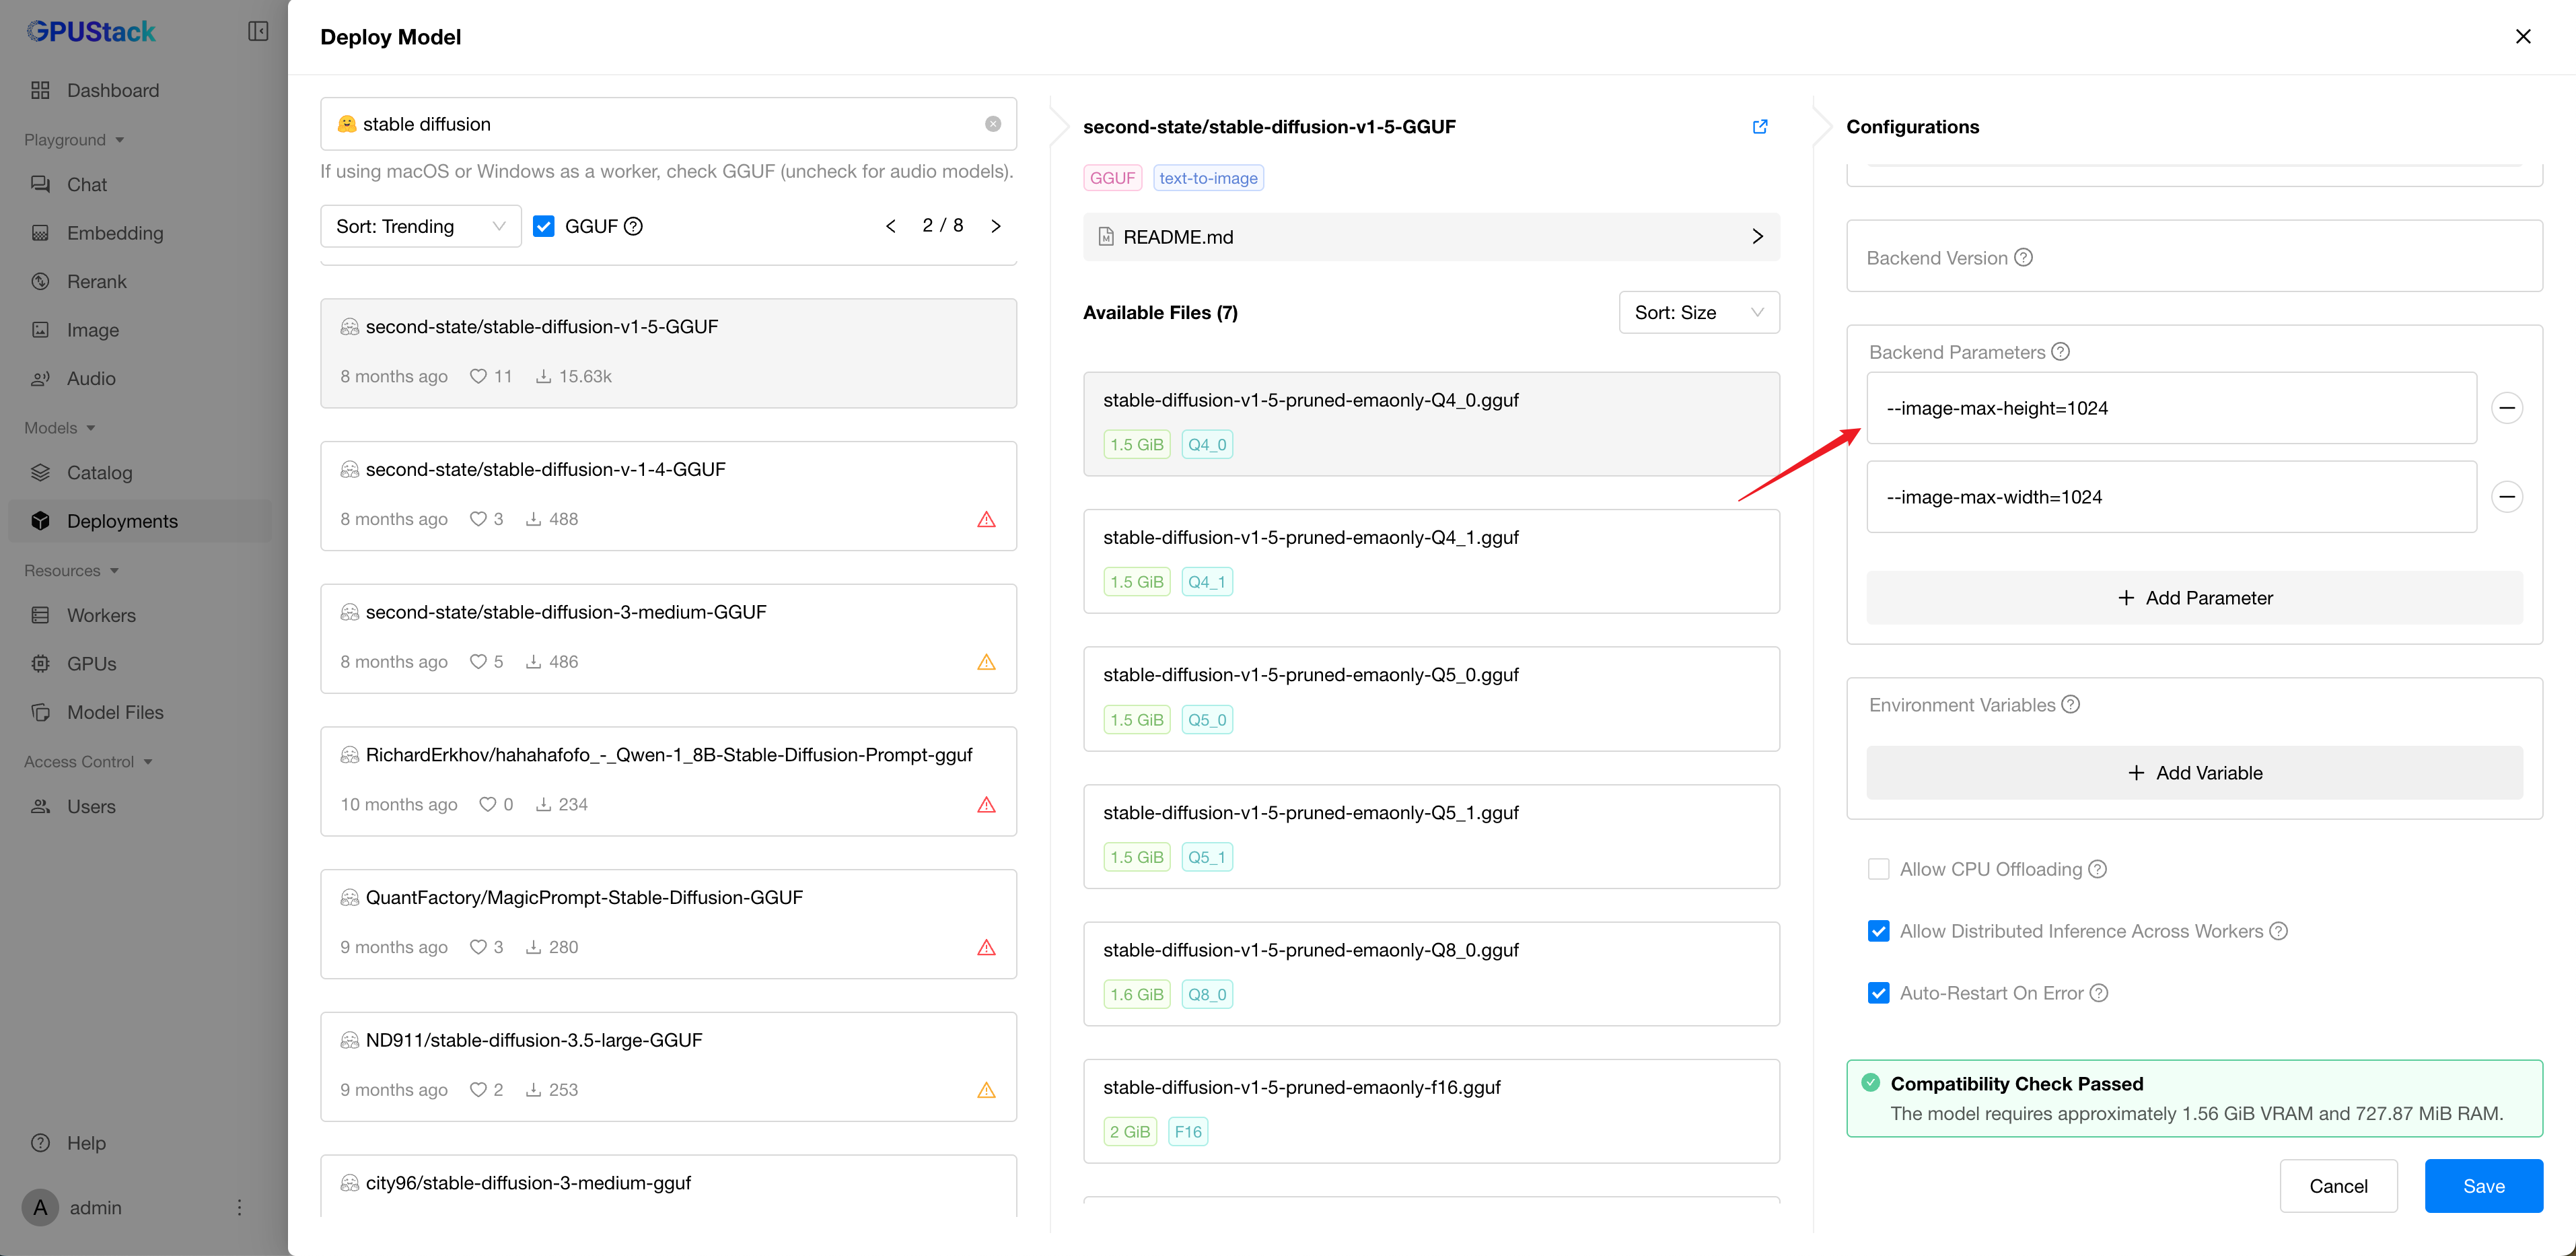Click the Catalog layers icon
This screenshot has width=2576, height=1256.
click(x=40, y=472)
